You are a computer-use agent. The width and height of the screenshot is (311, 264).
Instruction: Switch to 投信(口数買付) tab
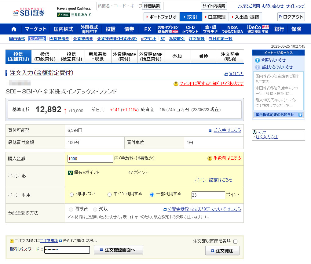click(x=45, y=56)
